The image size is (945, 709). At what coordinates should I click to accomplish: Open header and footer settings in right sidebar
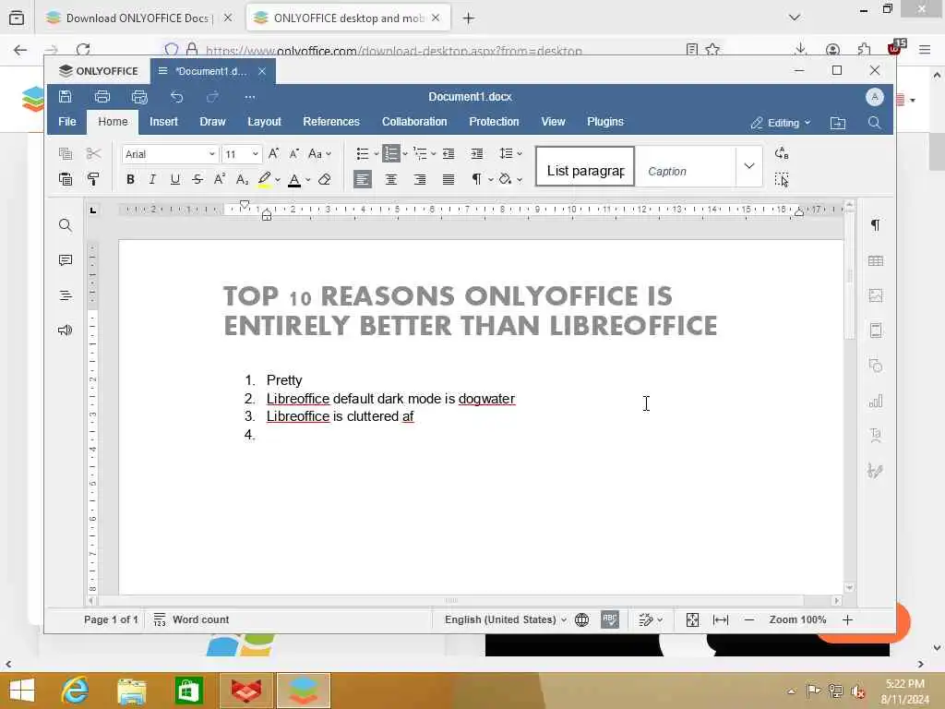(x=876, y=330)
